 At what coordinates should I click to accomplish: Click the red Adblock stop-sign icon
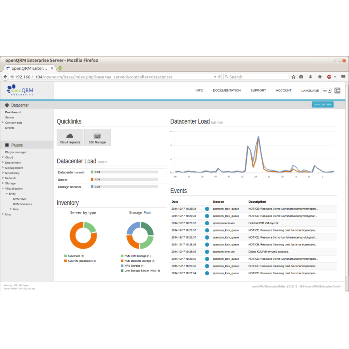pyautogui.click(x=329, y=77)
